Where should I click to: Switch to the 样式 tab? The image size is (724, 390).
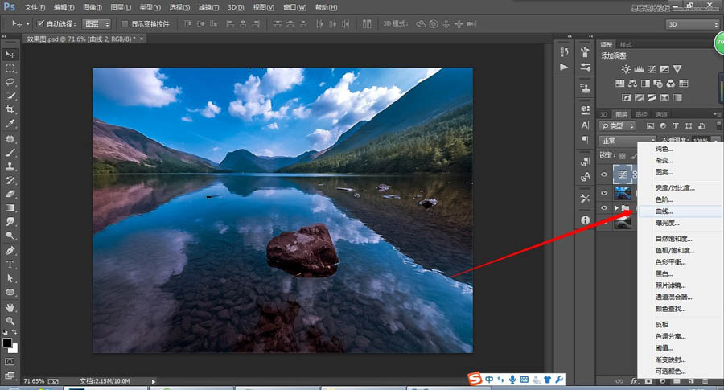[626, 45]
